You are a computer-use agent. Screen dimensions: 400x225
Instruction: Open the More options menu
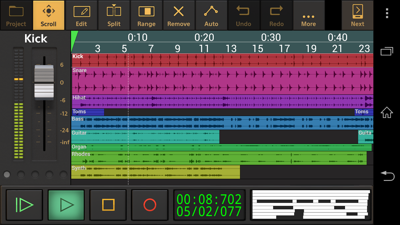309,15
